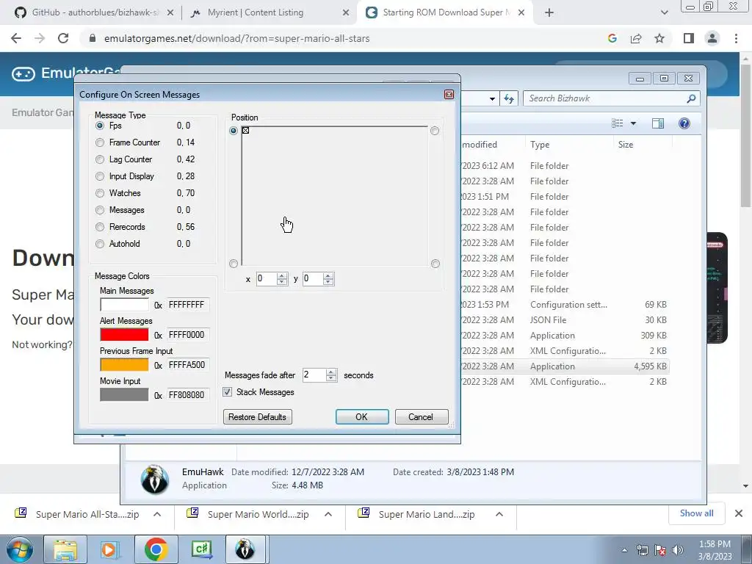Click the Alert Messages red color swatch
Viewport: 752px width, 564px height.
(x=124, y=335)
